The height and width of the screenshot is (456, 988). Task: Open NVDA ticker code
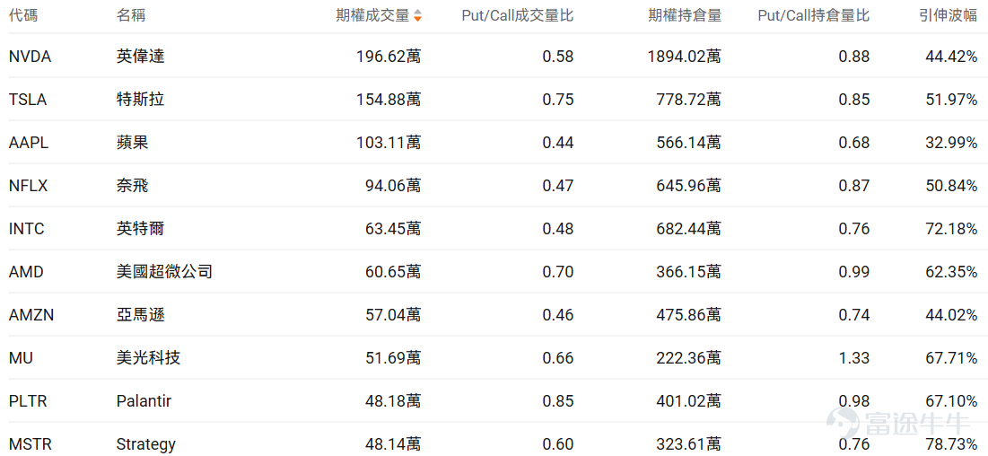pos(30,57)
